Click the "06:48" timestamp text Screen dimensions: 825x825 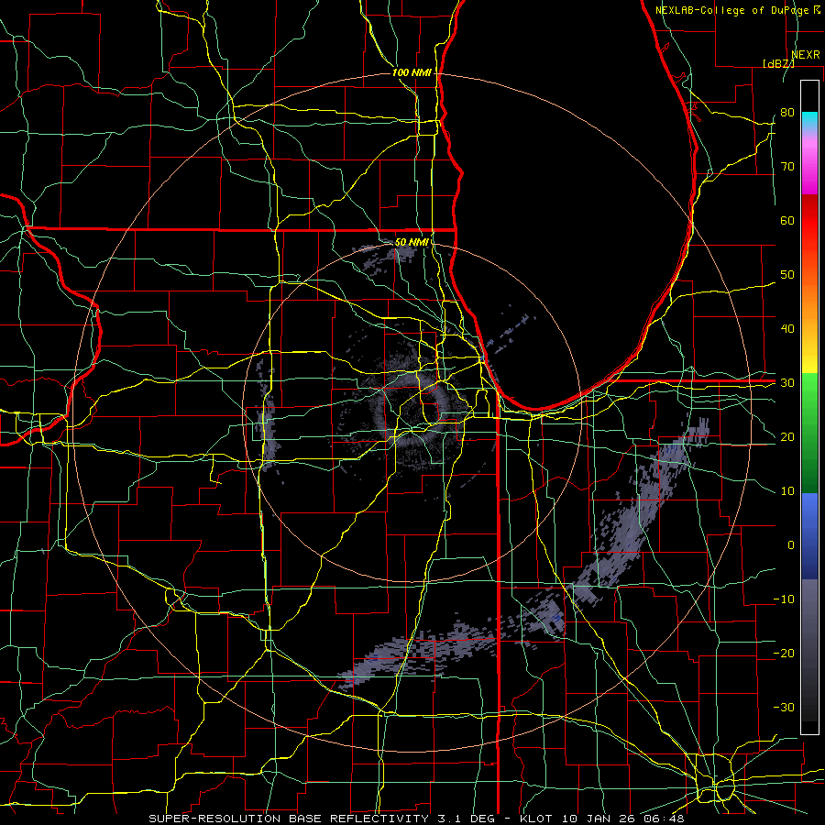663,819
